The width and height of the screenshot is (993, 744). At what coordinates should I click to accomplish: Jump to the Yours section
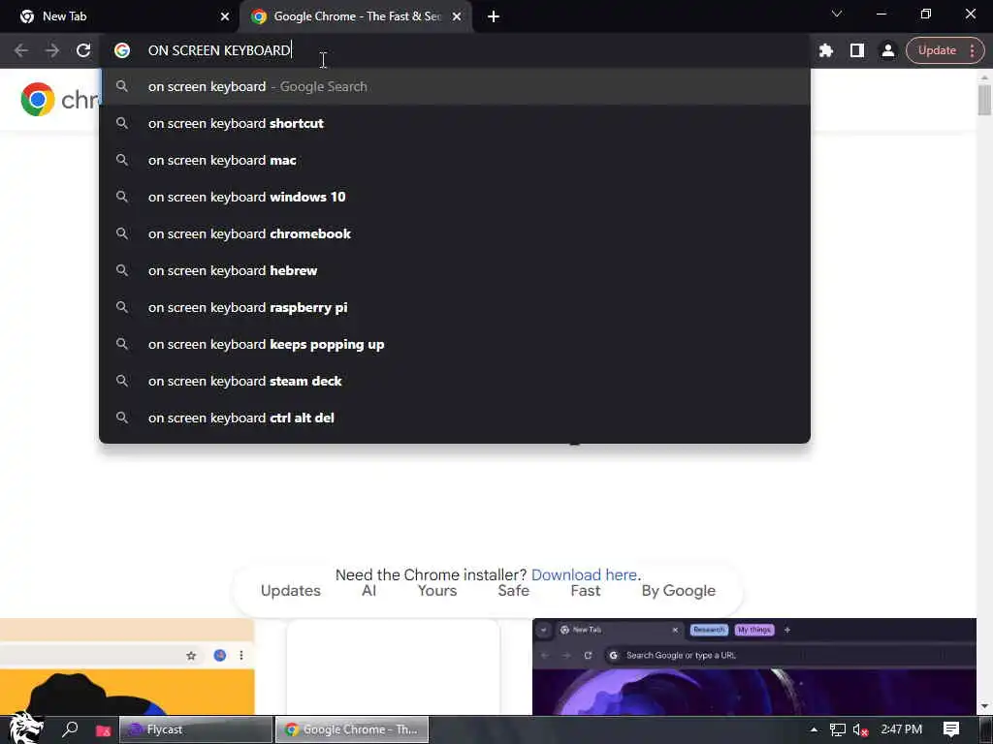(x=437, y=591)
